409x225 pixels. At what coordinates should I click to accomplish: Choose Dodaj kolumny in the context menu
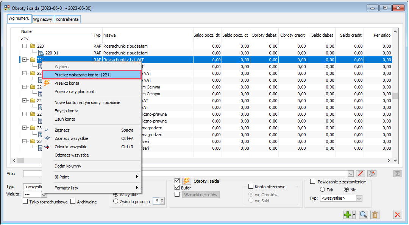coord(92,166)
